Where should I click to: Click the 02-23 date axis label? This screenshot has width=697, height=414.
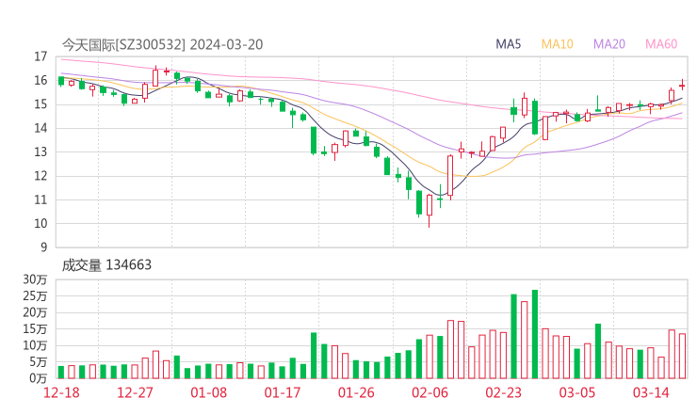point(503,392)
